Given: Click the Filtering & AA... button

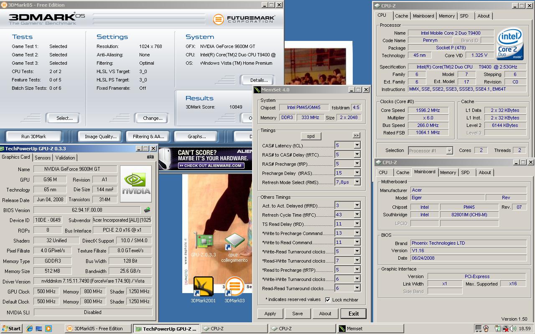Looking at the screenshot, I should click(x=148, y=136).
